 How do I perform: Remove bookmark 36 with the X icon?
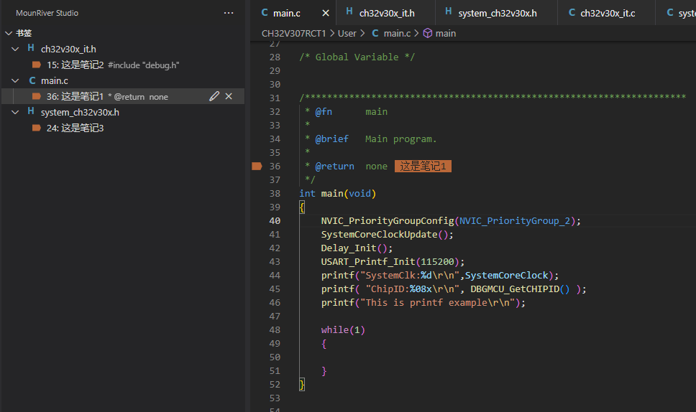point(229,96)
